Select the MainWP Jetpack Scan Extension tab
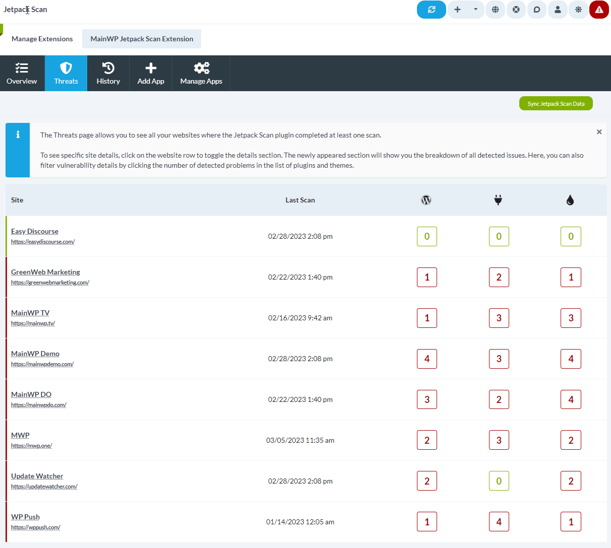 point(142,39)
